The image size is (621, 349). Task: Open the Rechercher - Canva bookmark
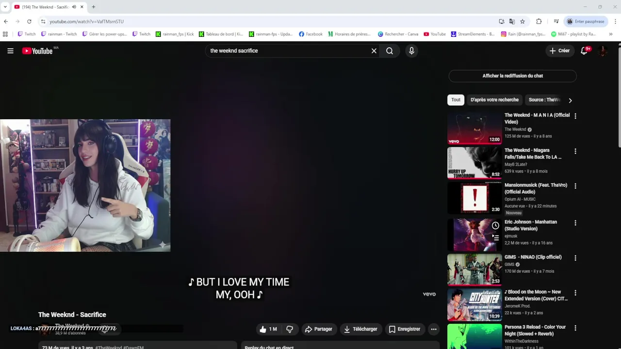click(398, 34)
